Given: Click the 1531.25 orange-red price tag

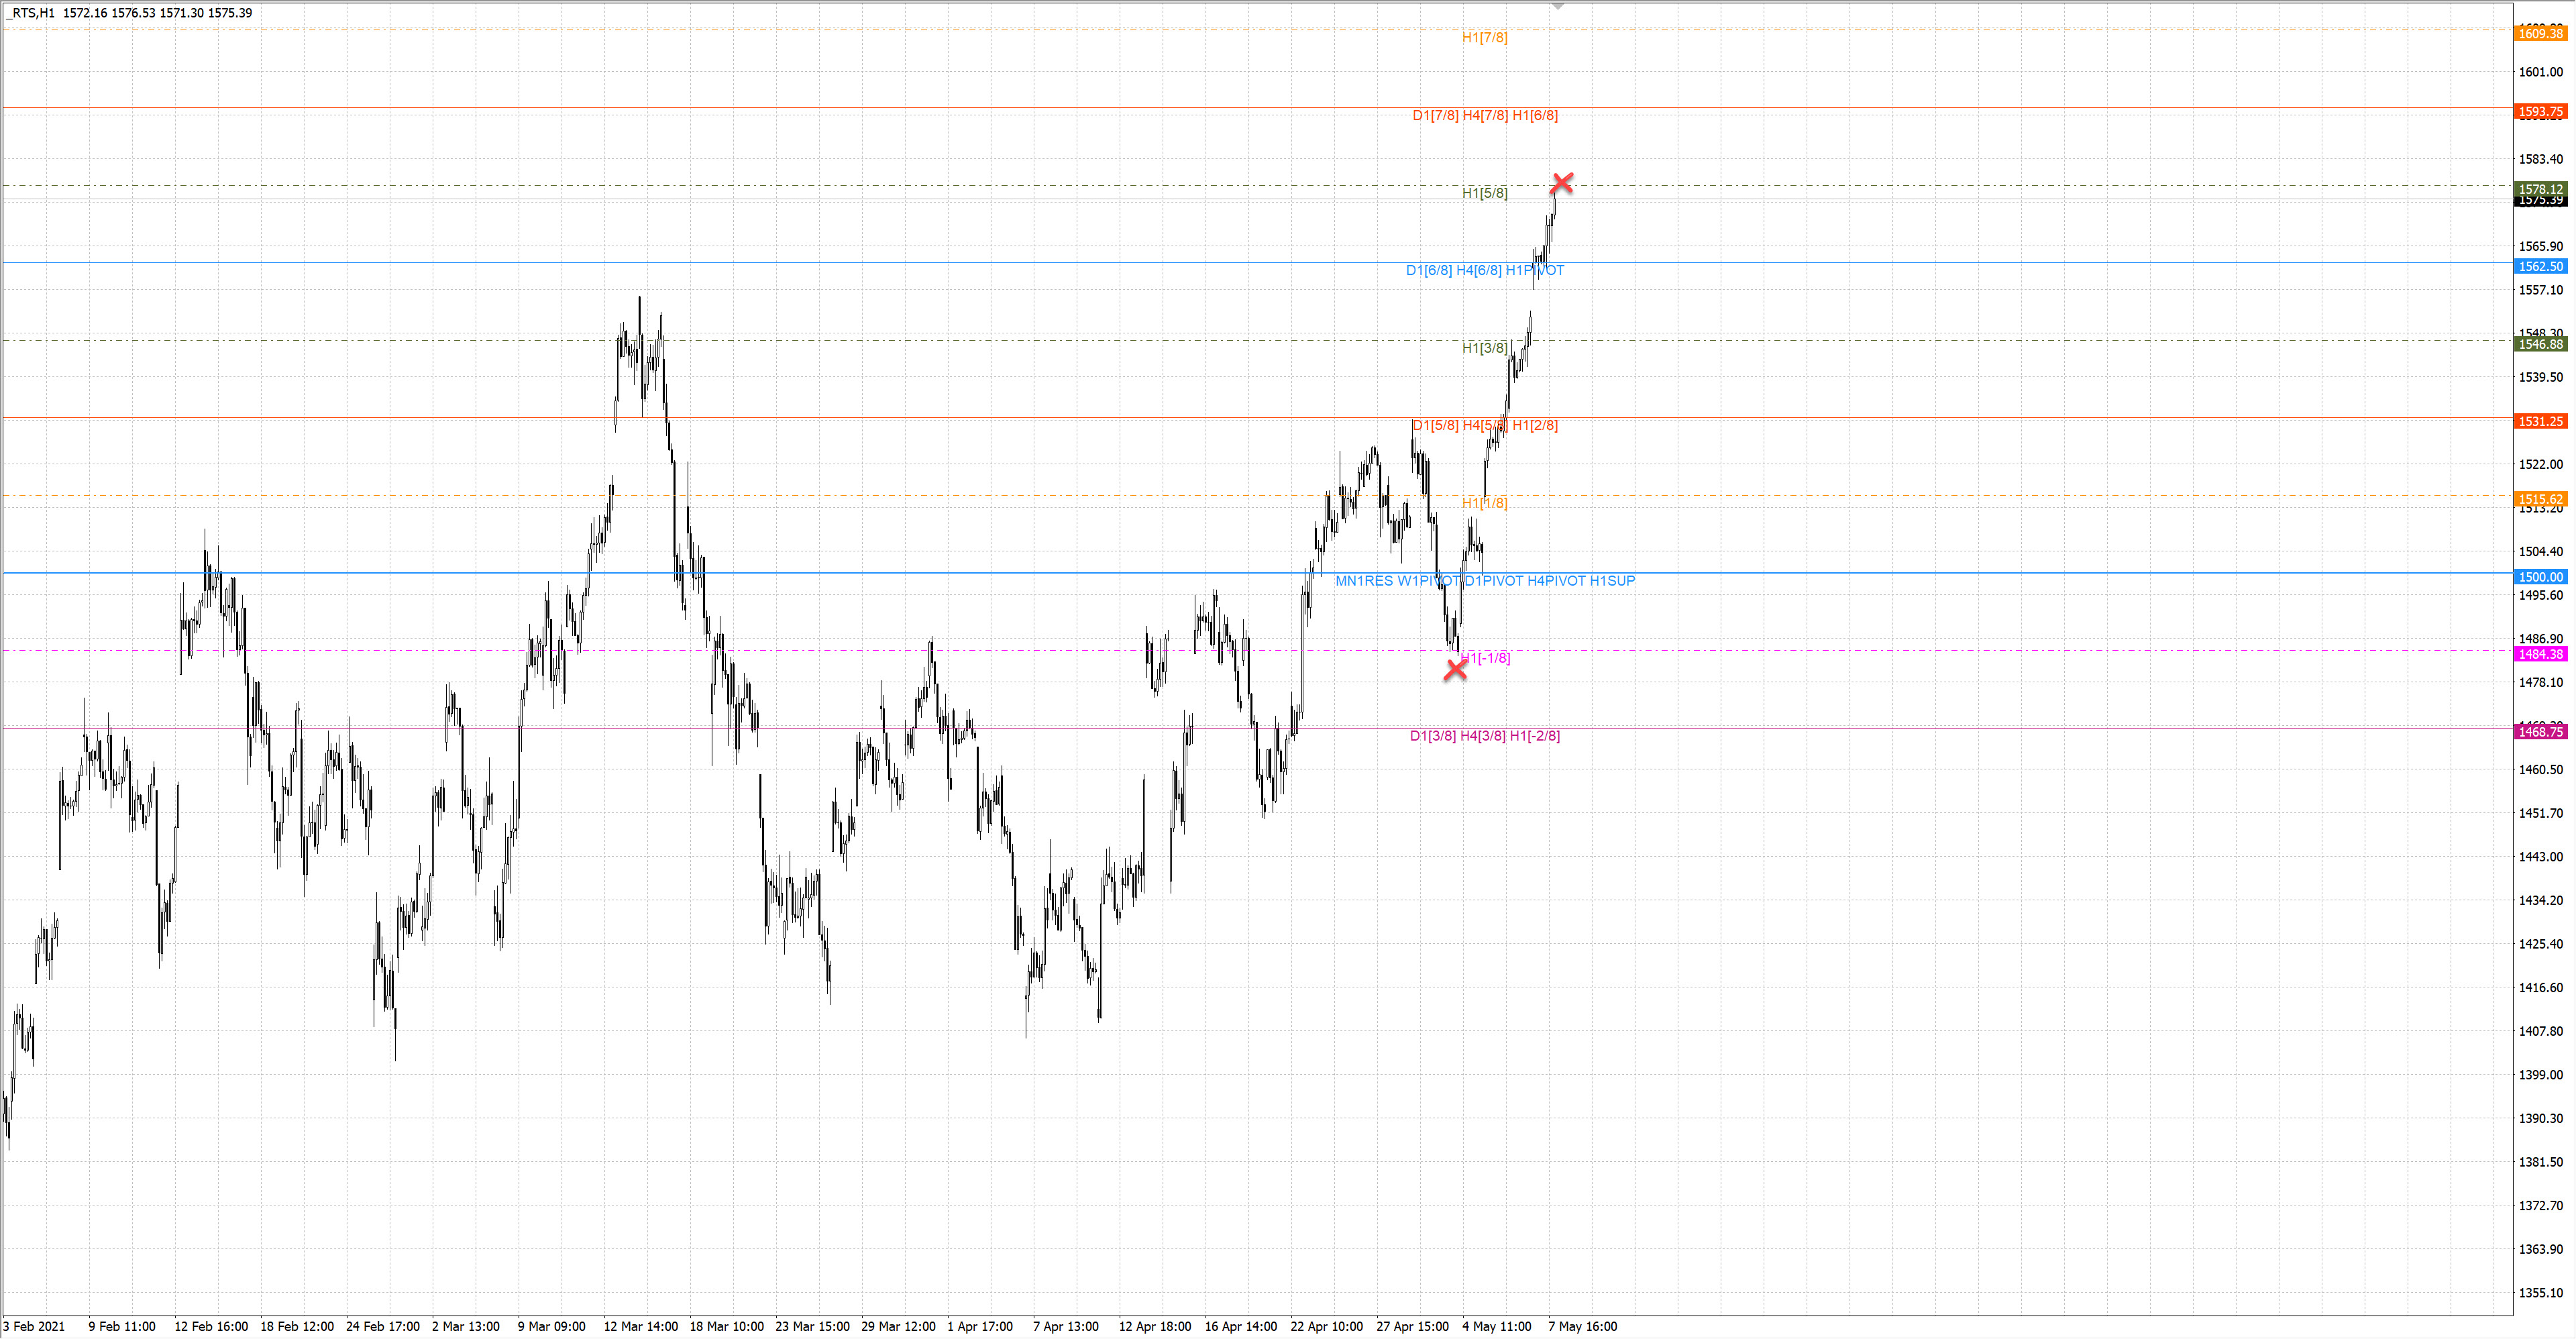Looking at the screenshot, I should [x=2540, y=422].
